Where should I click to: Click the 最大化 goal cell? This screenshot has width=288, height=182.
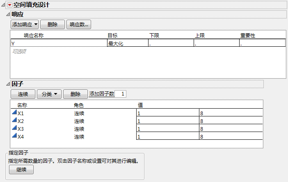pos(128,43)
